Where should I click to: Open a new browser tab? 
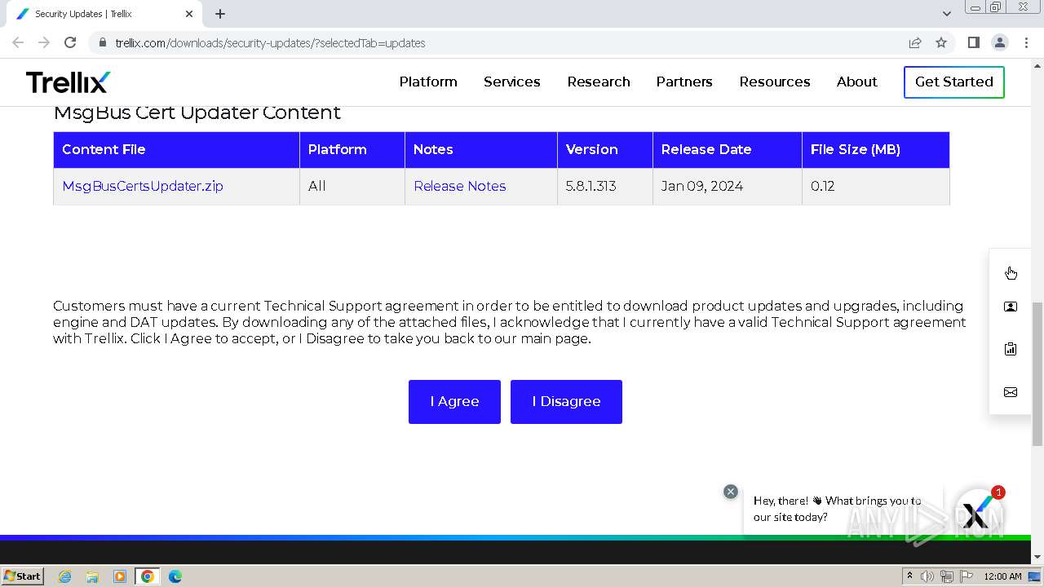click(x=220, y=14)
